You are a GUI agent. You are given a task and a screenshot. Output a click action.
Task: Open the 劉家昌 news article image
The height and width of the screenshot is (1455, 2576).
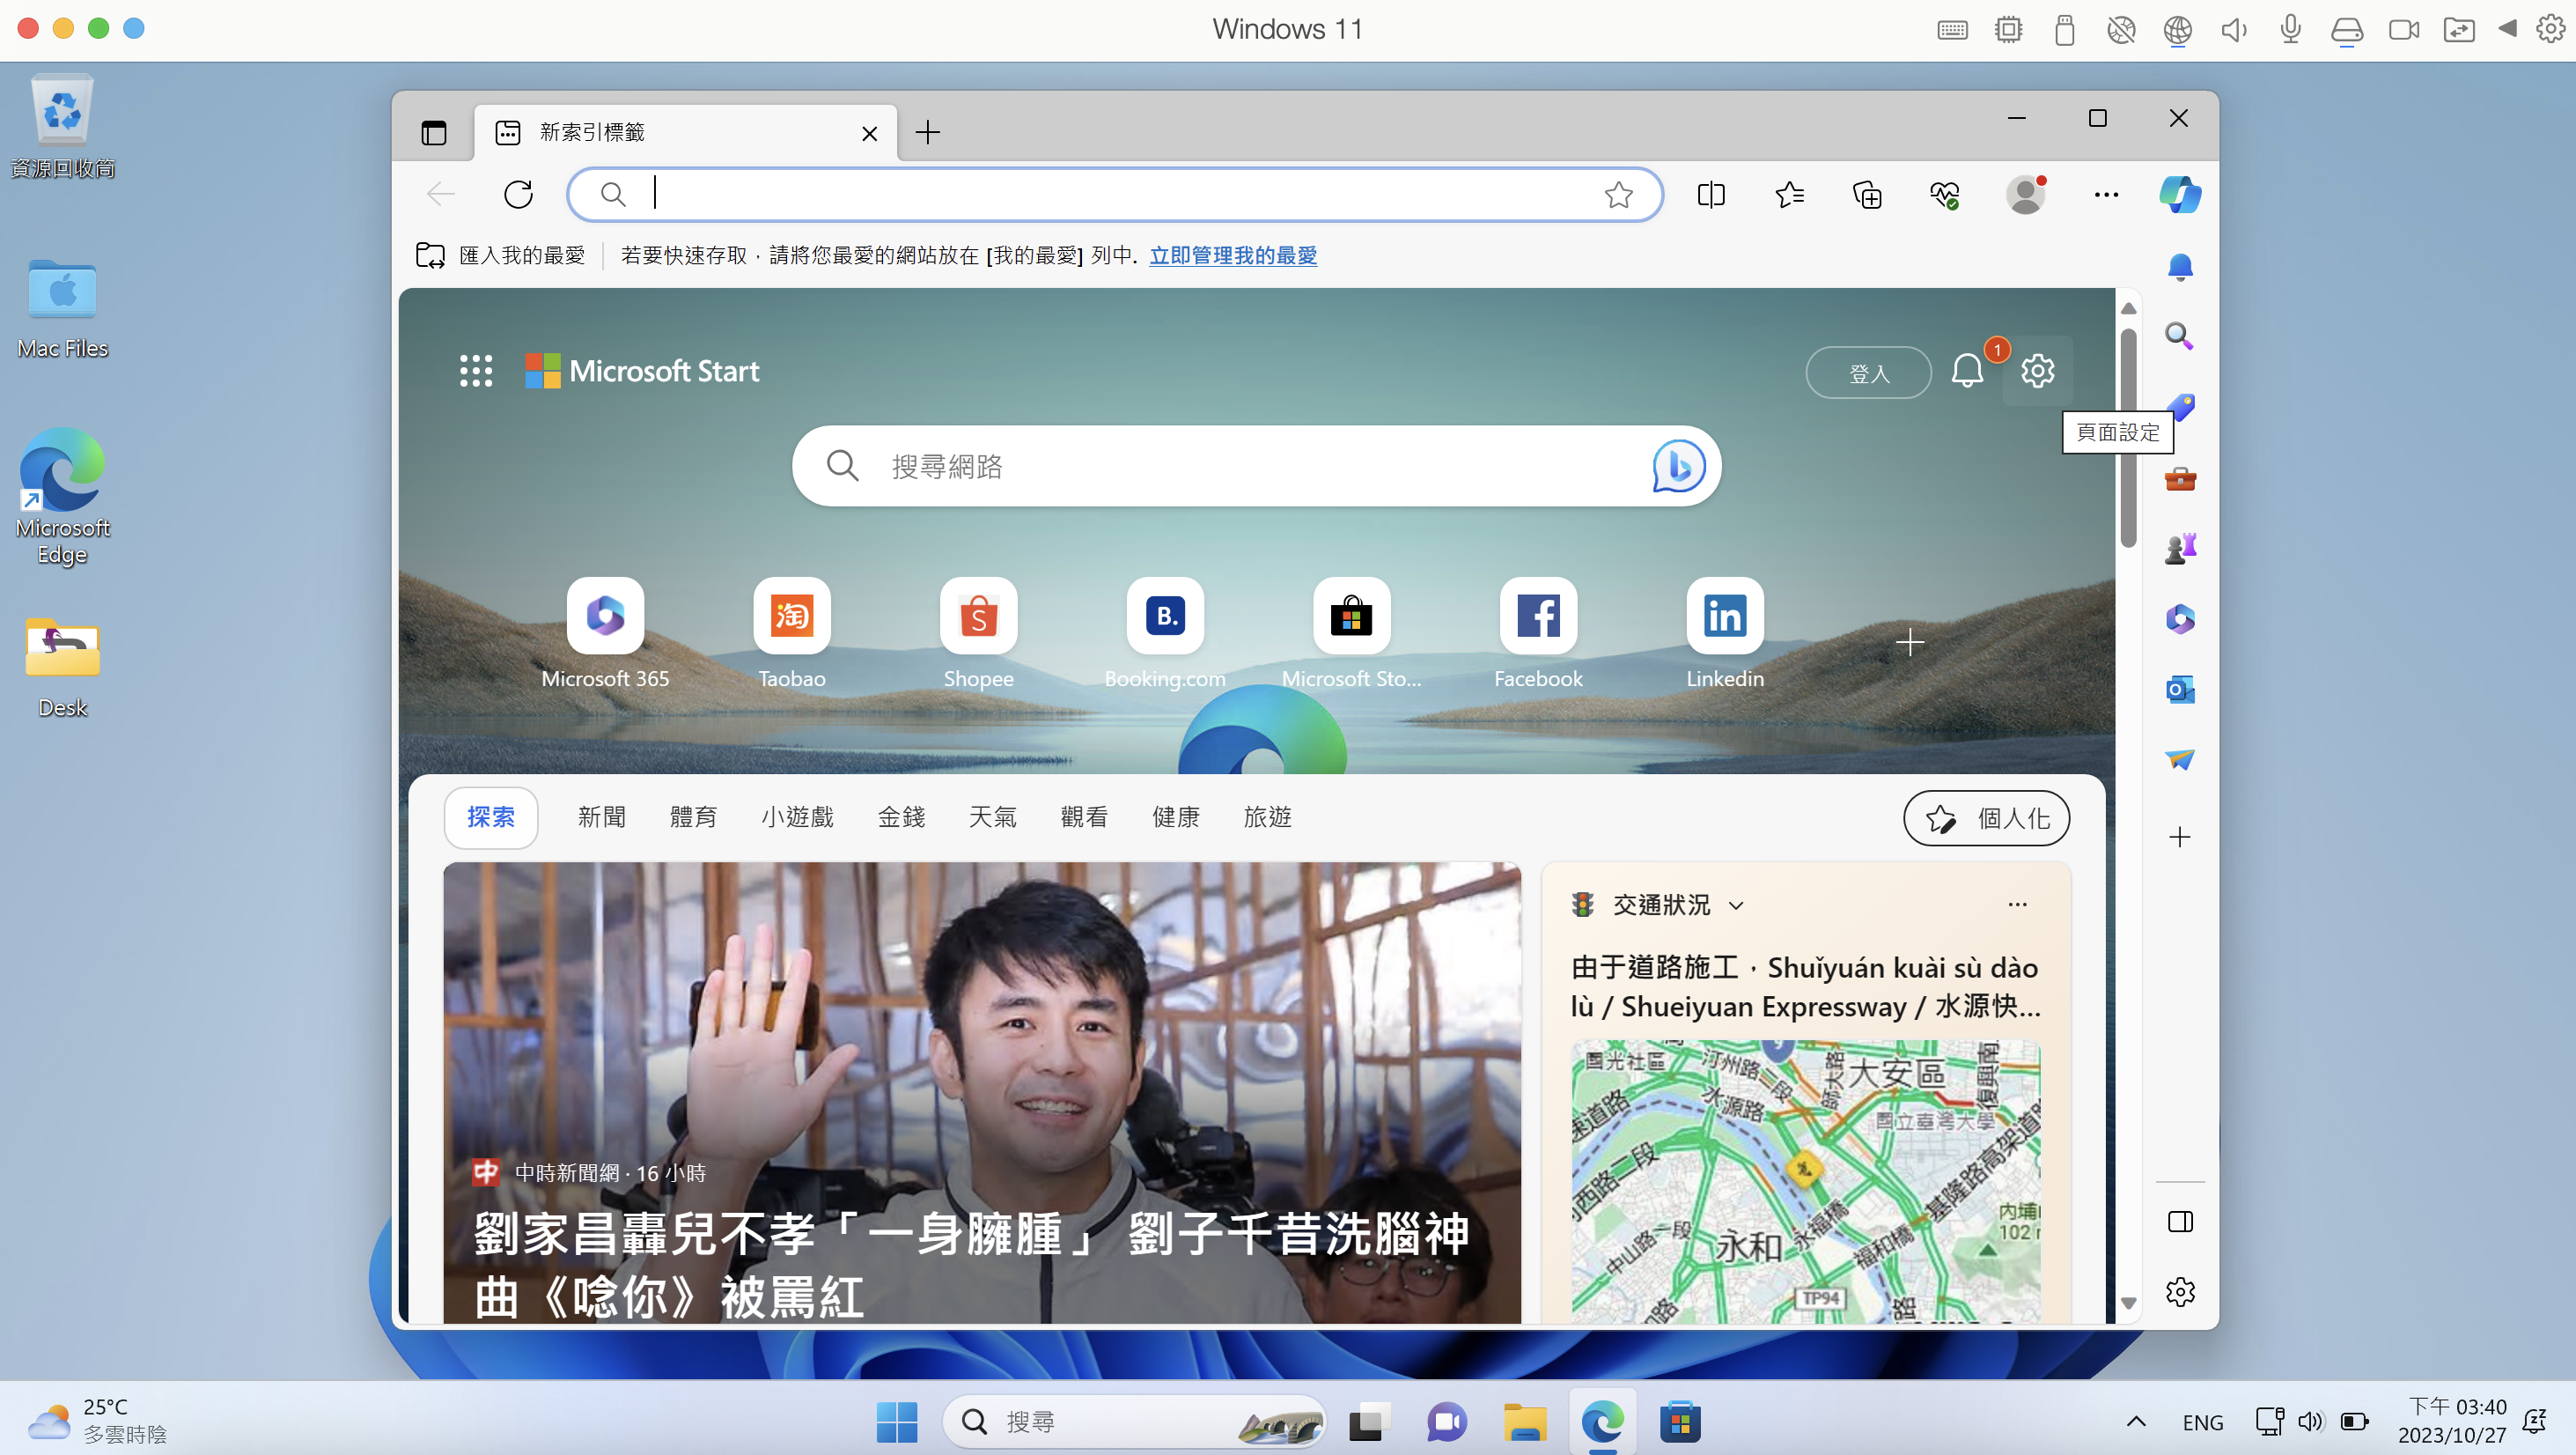point(982,1093)
